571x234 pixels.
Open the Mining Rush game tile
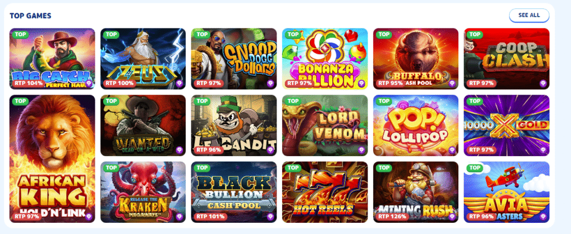(x=416, y=192)
